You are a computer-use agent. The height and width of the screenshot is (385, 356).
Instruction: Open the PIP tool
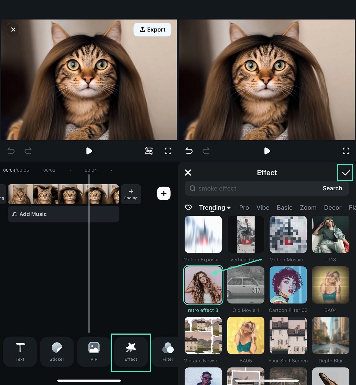(x=94, y=352)
